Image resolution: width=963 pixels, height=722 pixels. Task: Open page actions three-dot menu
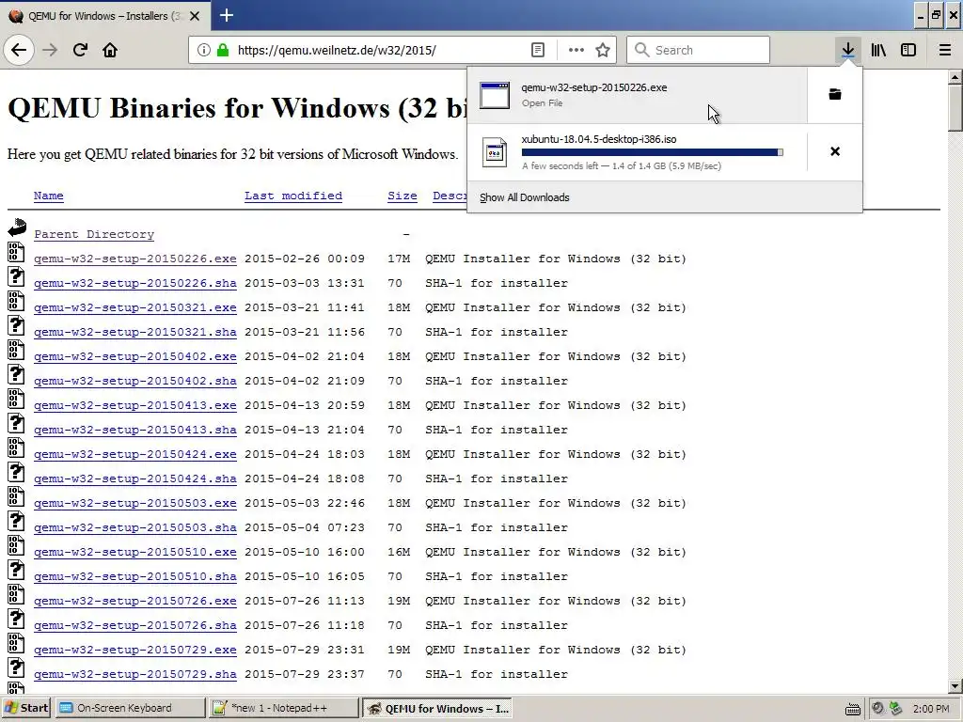tap(576, 50)
